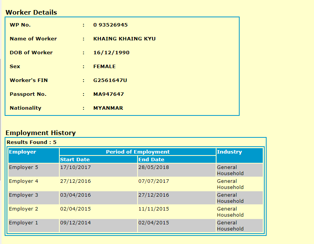The image size is (314, 244).
Task: Click the Start Date column header
Action: click(75, 160)
